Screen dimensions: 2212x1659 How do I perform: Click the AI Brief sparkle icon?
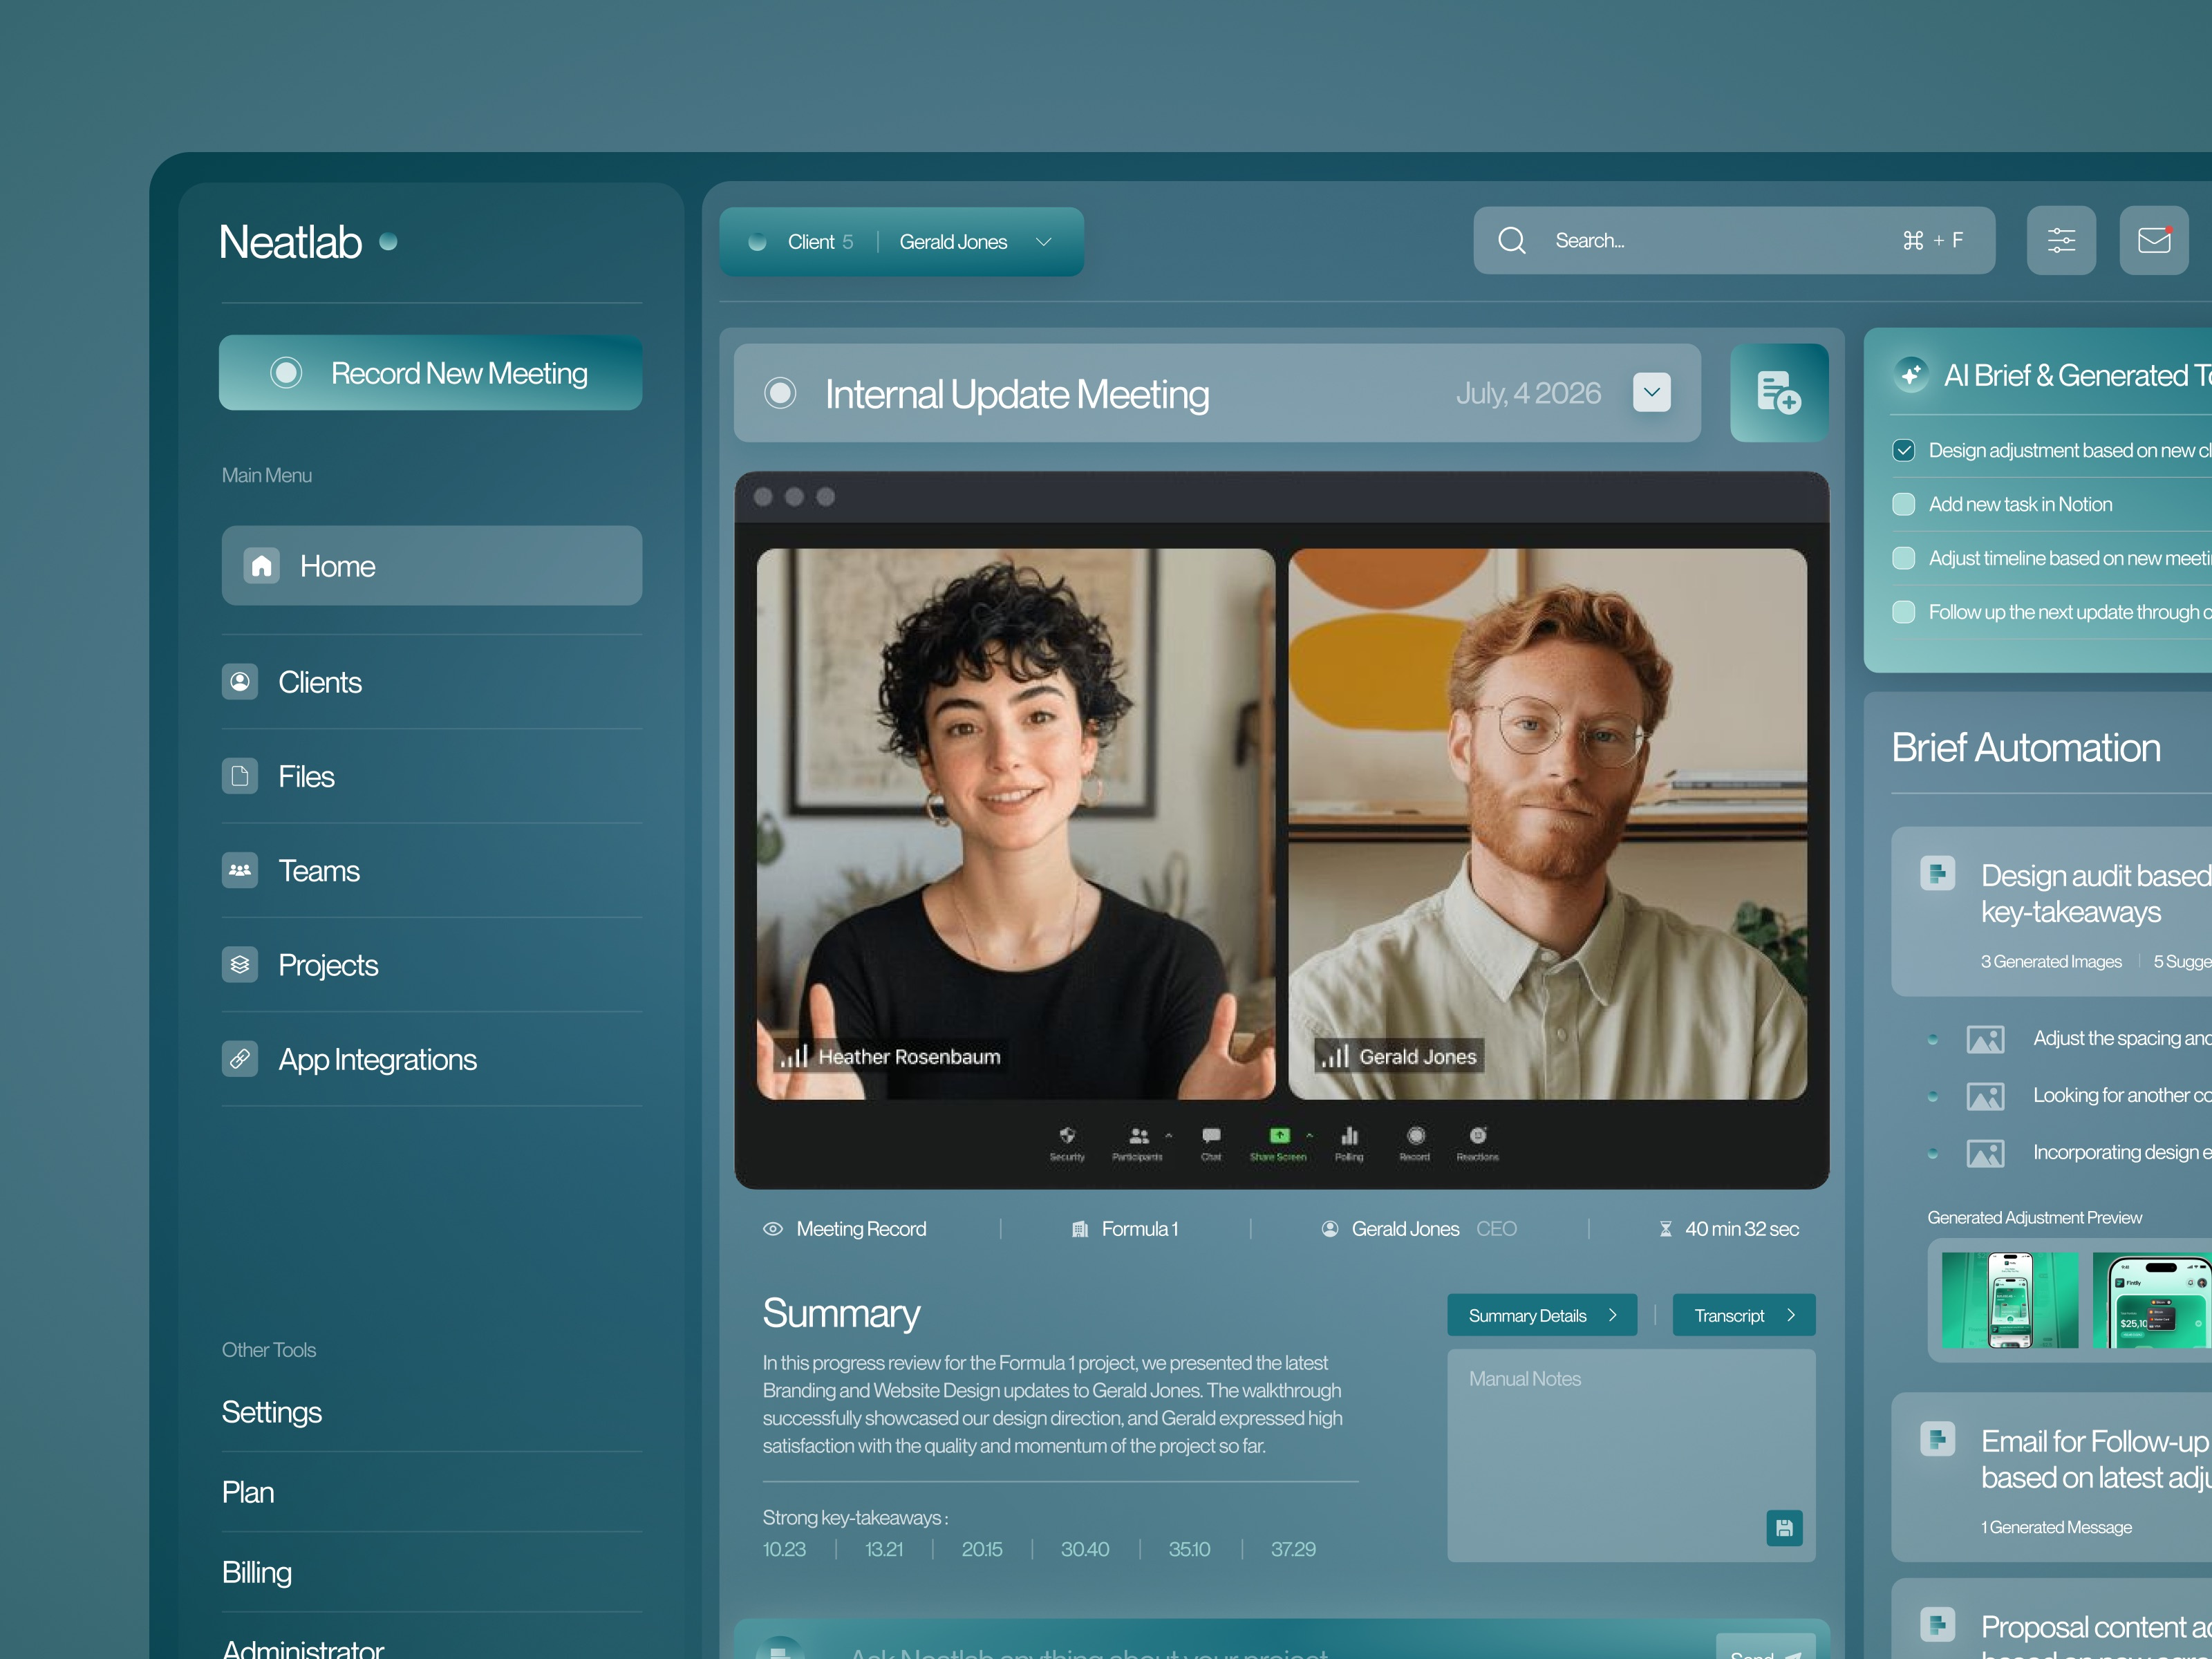coord(1911,375)
